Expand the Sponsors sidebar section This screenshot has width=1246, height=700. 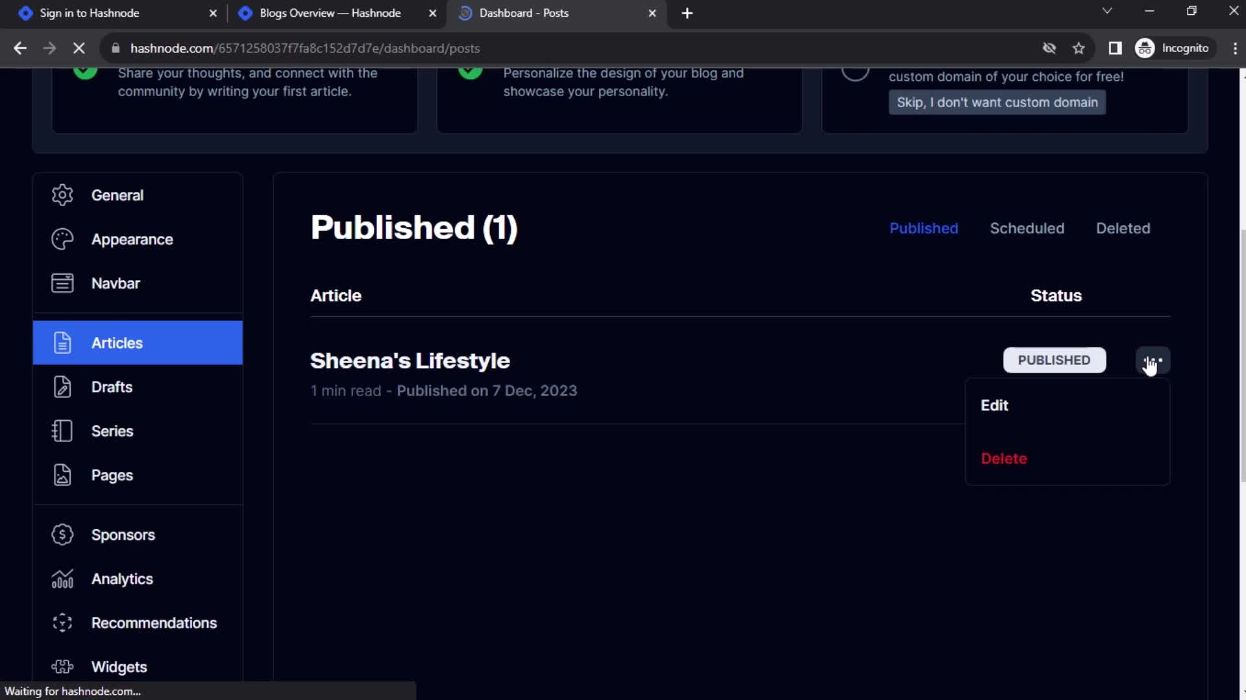(123, 534)
